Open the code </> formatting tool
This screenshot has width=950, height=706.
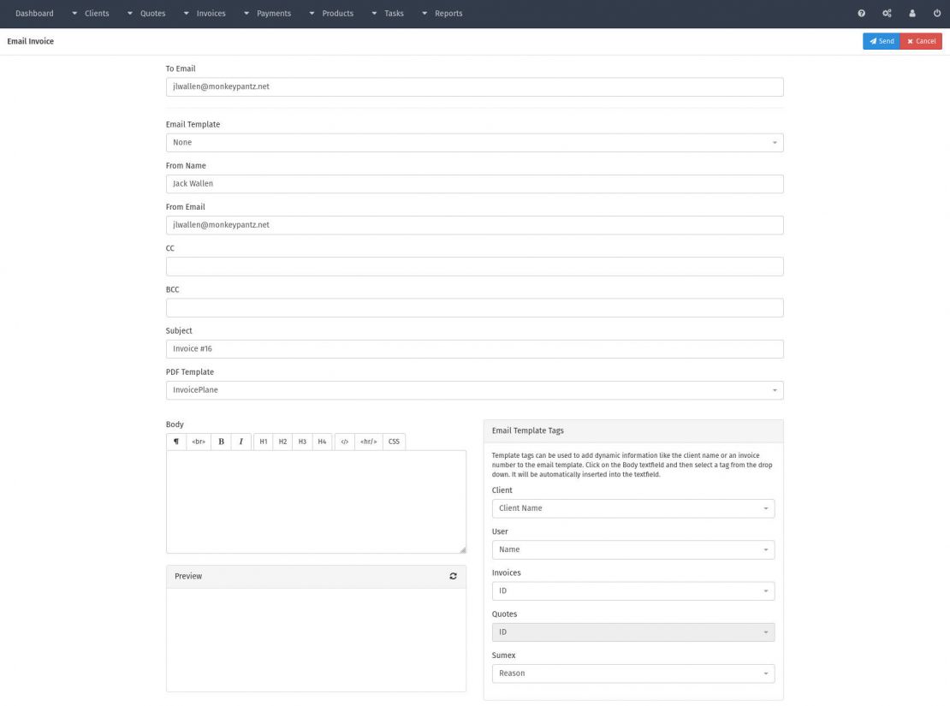(x=345, y=441)
